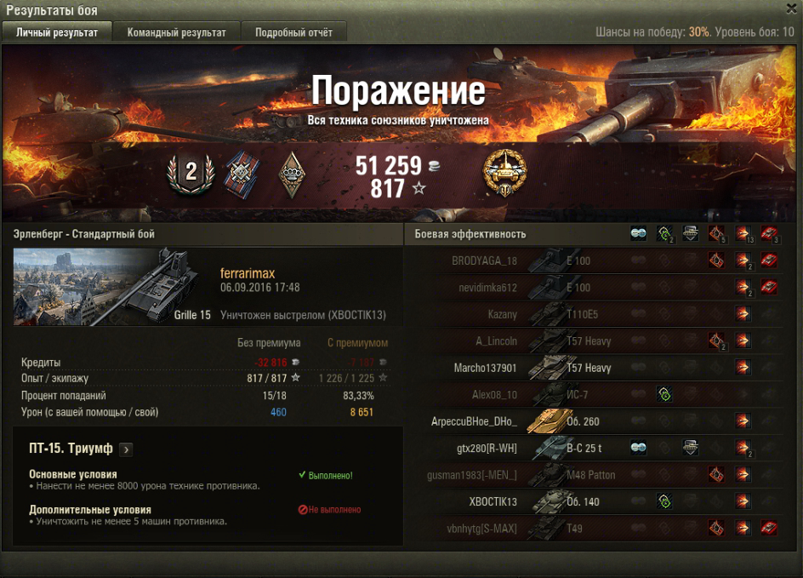Image resolution: width=803 pixels, height=578 pixels.
Task: Click the spotted icon in gtx280[R-WH] row
Action: (638, 448)
